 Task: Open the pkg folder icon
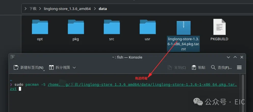click(76, 27)
